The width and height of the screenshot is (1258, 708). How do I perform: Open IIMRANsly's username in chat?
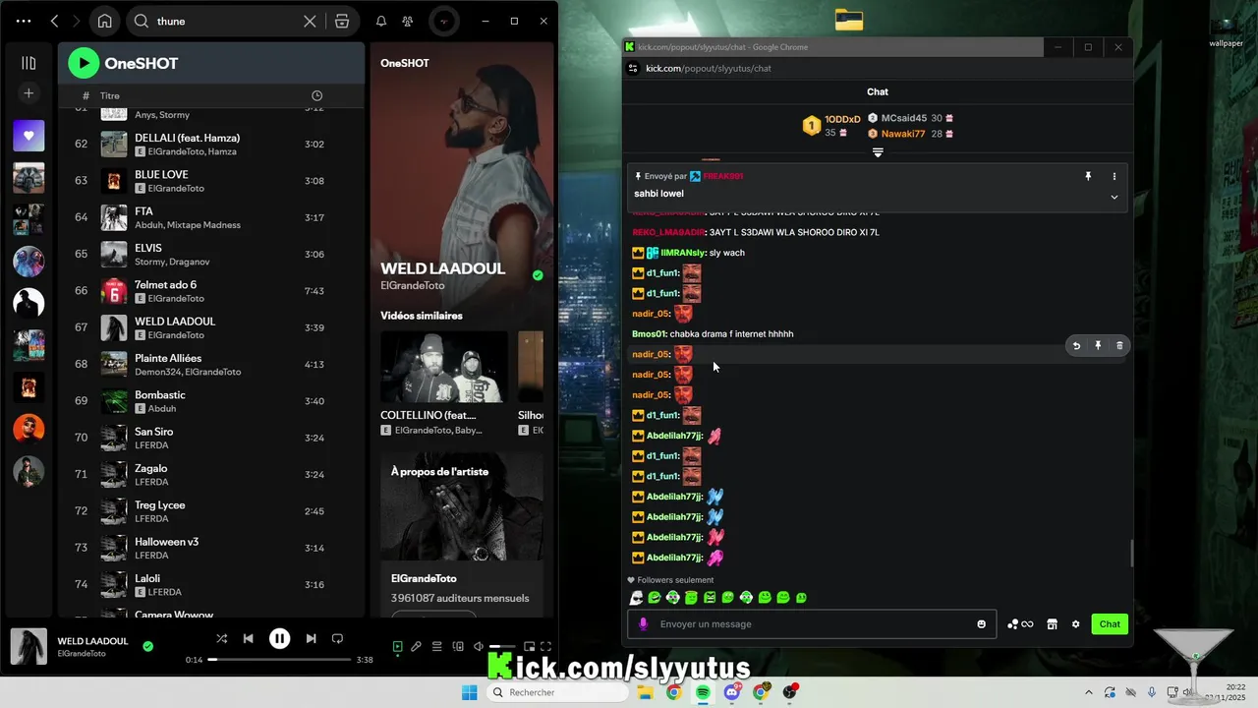pyautogui.click(x=683, y=253)
